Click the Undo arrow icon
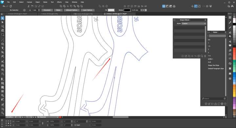Screen dimensions: 236x128 (4, 6)
